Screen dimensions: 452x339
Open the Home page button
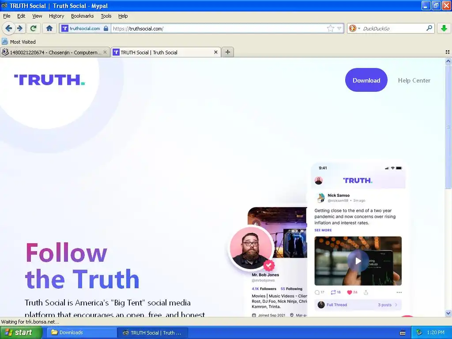(49, 28)
